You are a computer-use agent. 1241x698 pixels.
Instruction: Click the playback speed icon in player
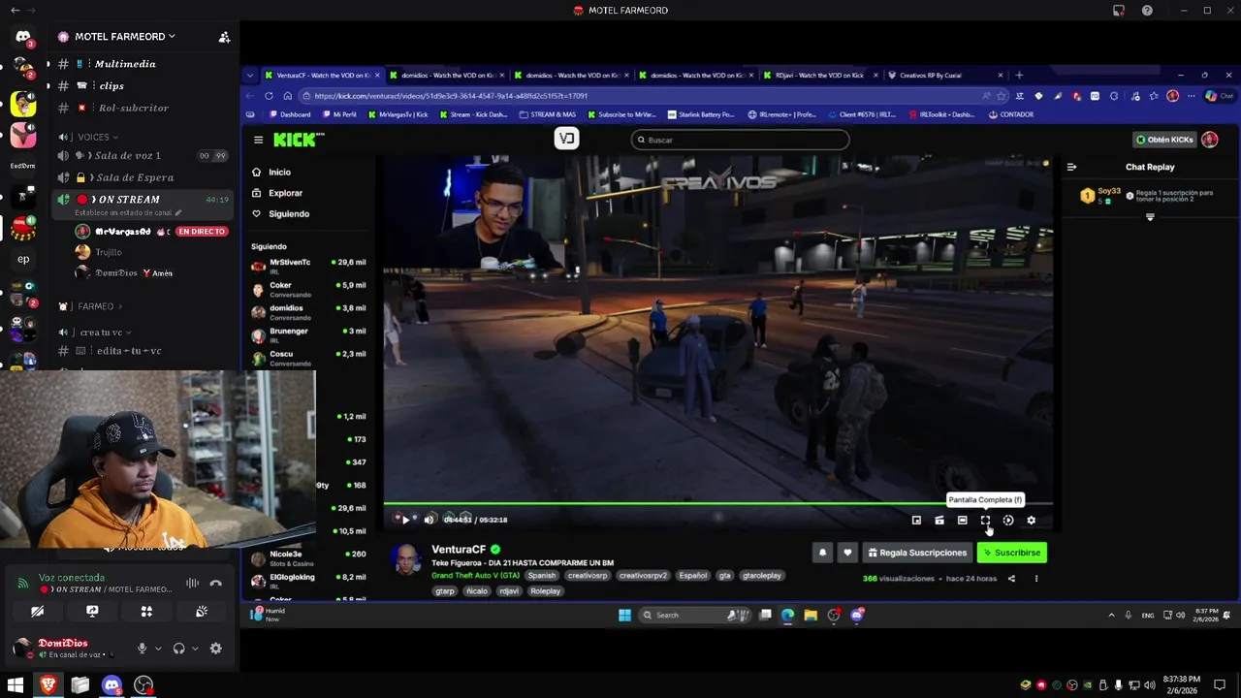pos(1008,521)
